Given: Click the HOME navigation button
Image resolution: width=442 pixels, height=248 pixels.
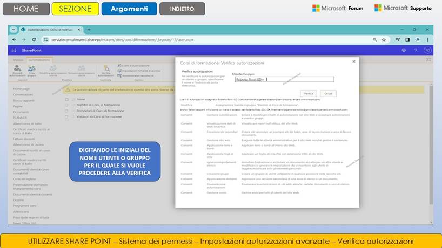Looking at the screenshot, I should (26, 9).
